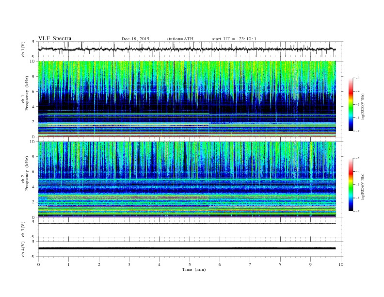384x297 pixels.
Task: Click the "start UT = 23:10:1" text
Action: point(234,39)
